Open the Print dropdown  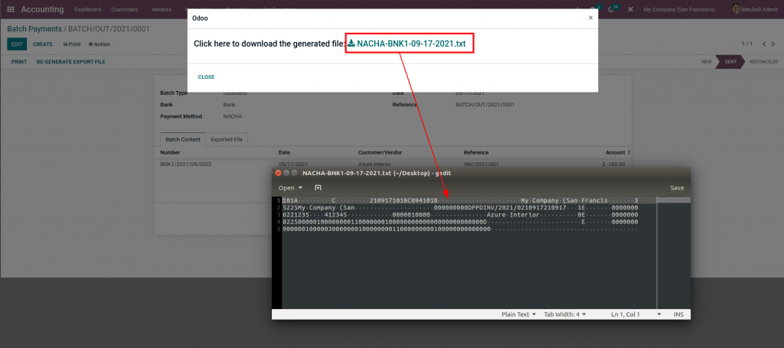71,44
